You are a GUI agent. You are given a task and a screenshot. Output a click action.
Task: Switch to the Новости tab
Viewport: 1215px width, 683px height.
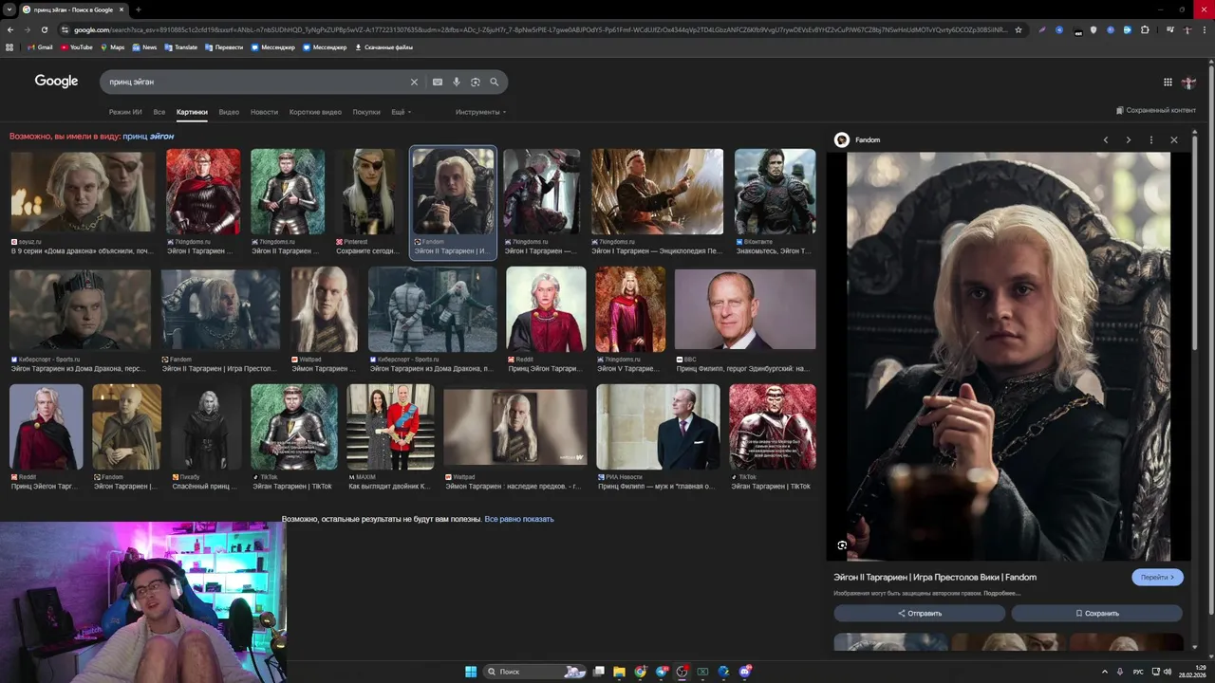click(264, 112)
